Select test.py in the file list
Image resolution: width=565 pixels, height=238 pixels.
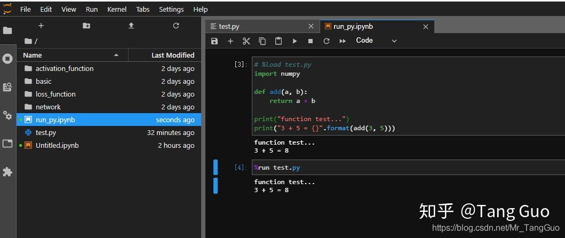109,132
